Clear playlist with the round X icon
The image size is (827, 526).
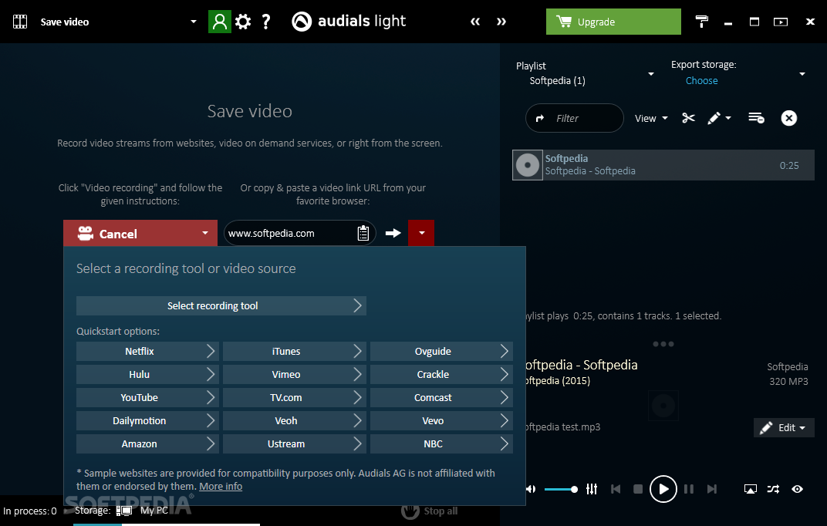tap(789, 118)
